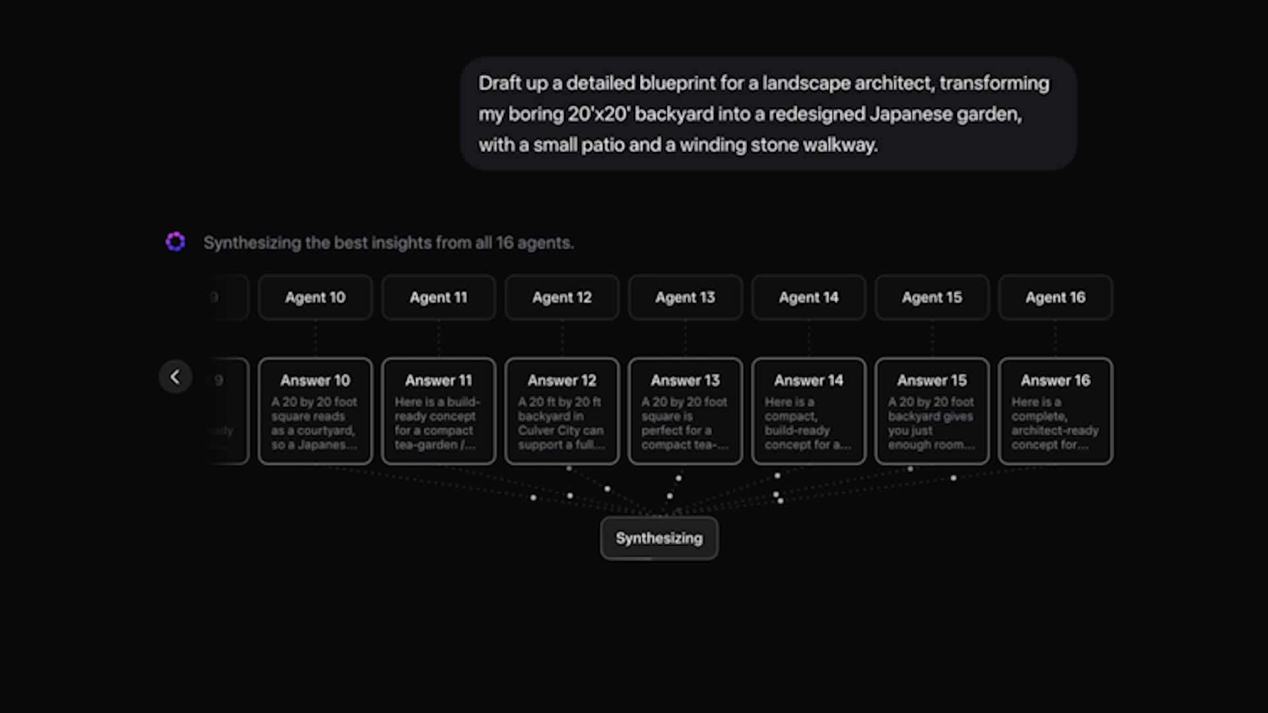The image size is (1268, 713).
Task: Select the Agent 11 chip
Action: (439, 298)
